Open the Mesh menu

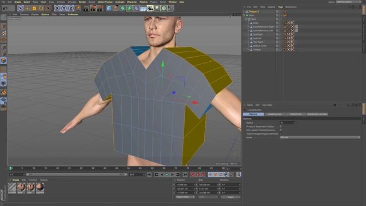(x=43, y=2)
